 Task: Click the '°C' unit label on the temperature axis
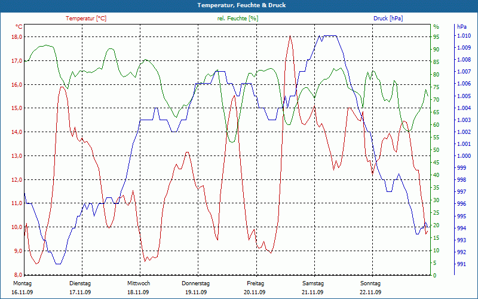click(19, 27)
